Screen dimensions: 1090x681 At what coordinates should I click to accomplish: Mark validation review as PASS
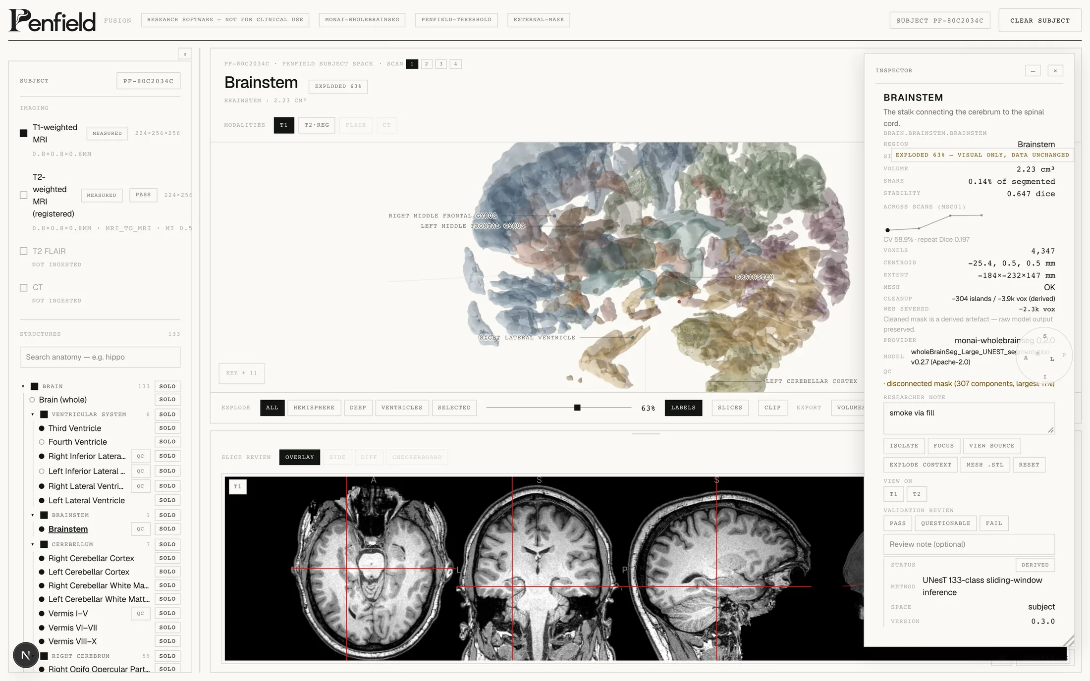[897, 524]
